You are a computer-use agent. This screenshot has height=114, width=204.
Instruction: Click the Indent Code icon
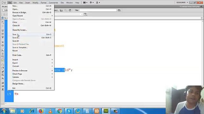[3, 83]
